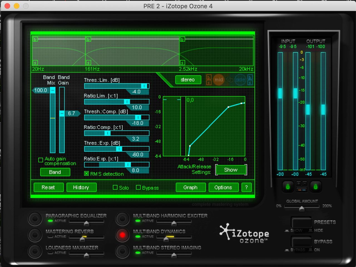Select the mid channel icon
Image resolution: width=356 pixels, height=267 pixels.
tap(219, 80)
